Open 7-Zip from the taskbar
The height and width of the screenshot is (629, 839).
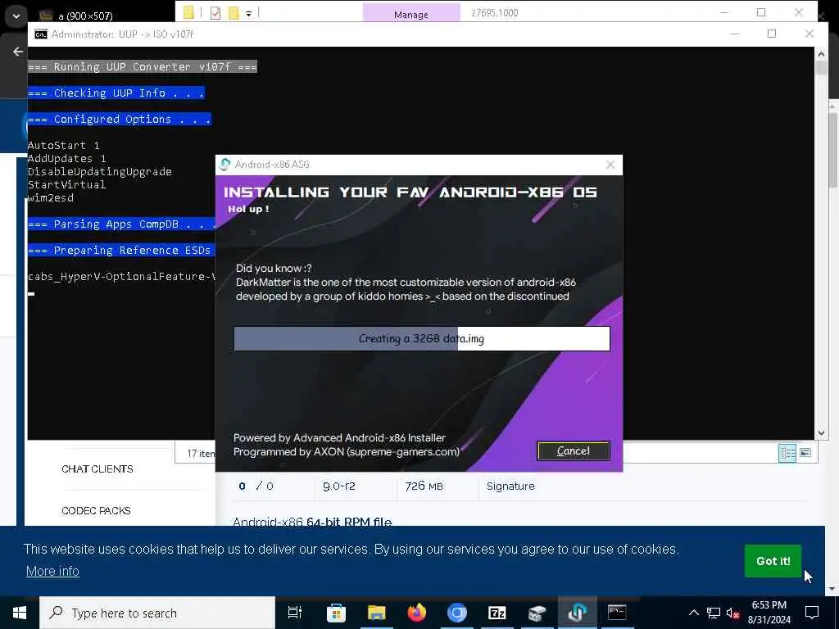pos(497,613)
